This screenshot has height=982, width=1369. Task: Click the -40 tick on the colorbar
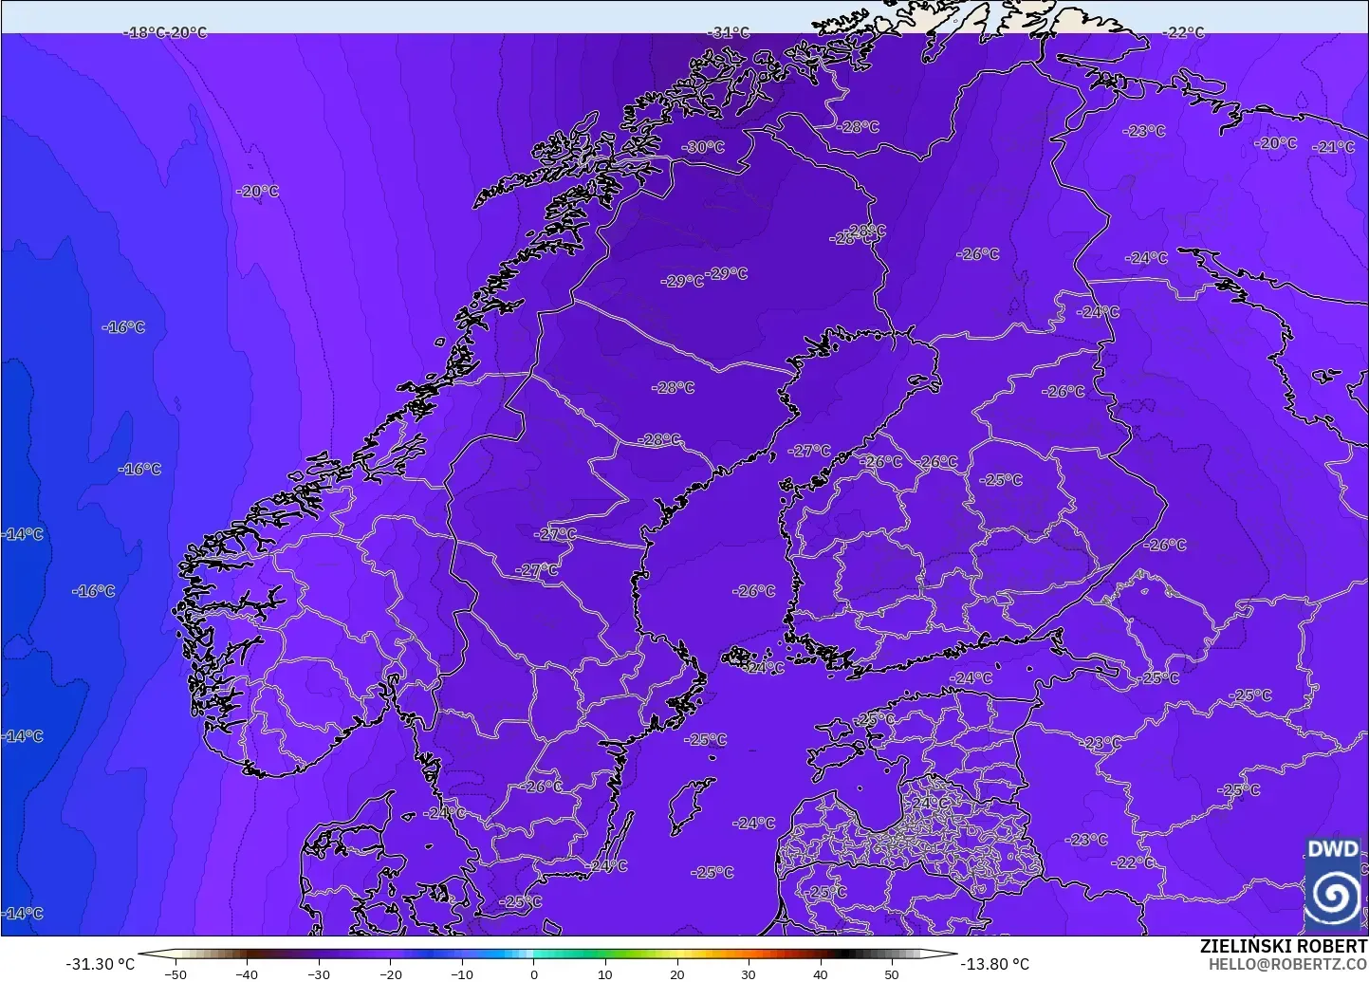(247, 973)
